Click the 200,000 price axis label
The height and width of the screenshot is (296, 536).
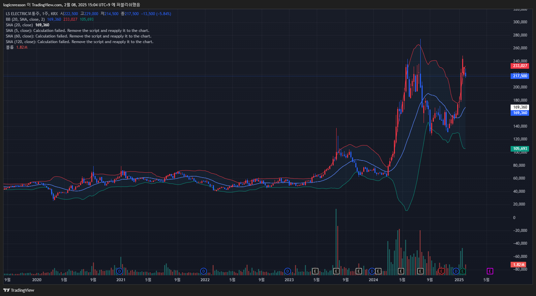click(x=520, y=87)
